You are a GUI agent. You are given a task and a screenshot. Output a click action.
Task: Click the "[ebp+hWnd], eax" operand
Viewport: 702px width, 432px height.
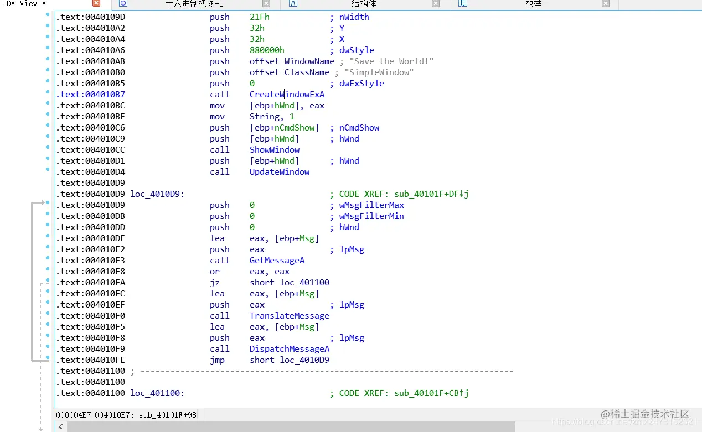(x=287, y=106)
